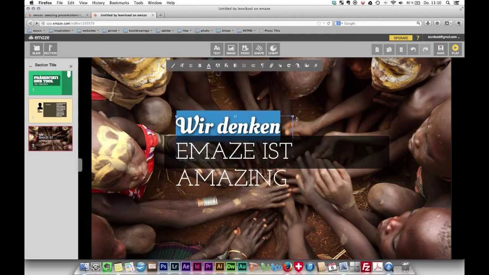489x275 pixels.
Task: Open a new browser tab
Action: pos(160,15)
